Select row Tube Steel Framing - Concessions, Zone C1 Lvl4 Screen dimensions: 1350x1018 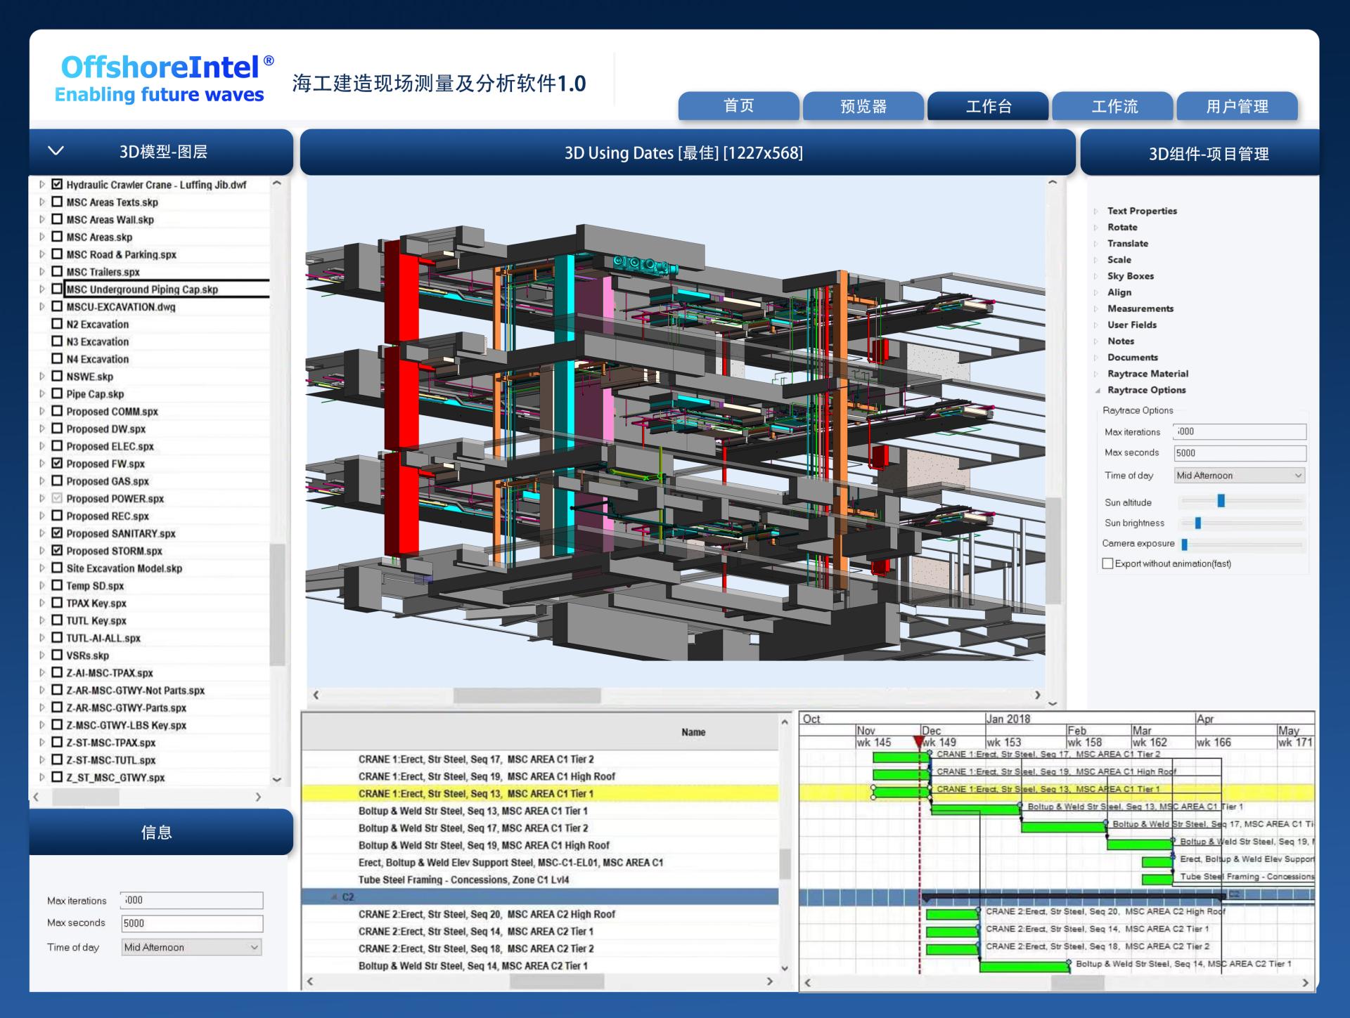click(540, 880)
